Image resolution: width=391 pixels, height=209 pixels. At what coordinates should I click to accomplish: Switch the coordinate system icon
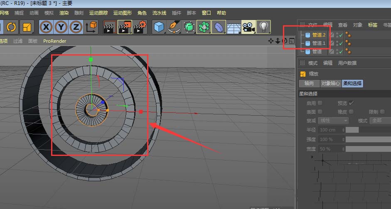pos(91,27)
